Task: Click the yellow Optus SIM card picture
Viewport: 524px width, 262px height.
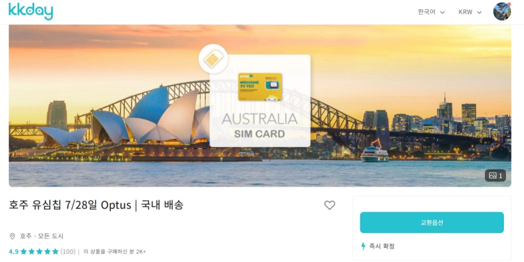Action: point(260,86)
